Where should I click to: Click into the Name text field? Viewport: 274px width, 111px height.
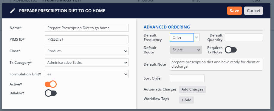[x=87, y=28]
